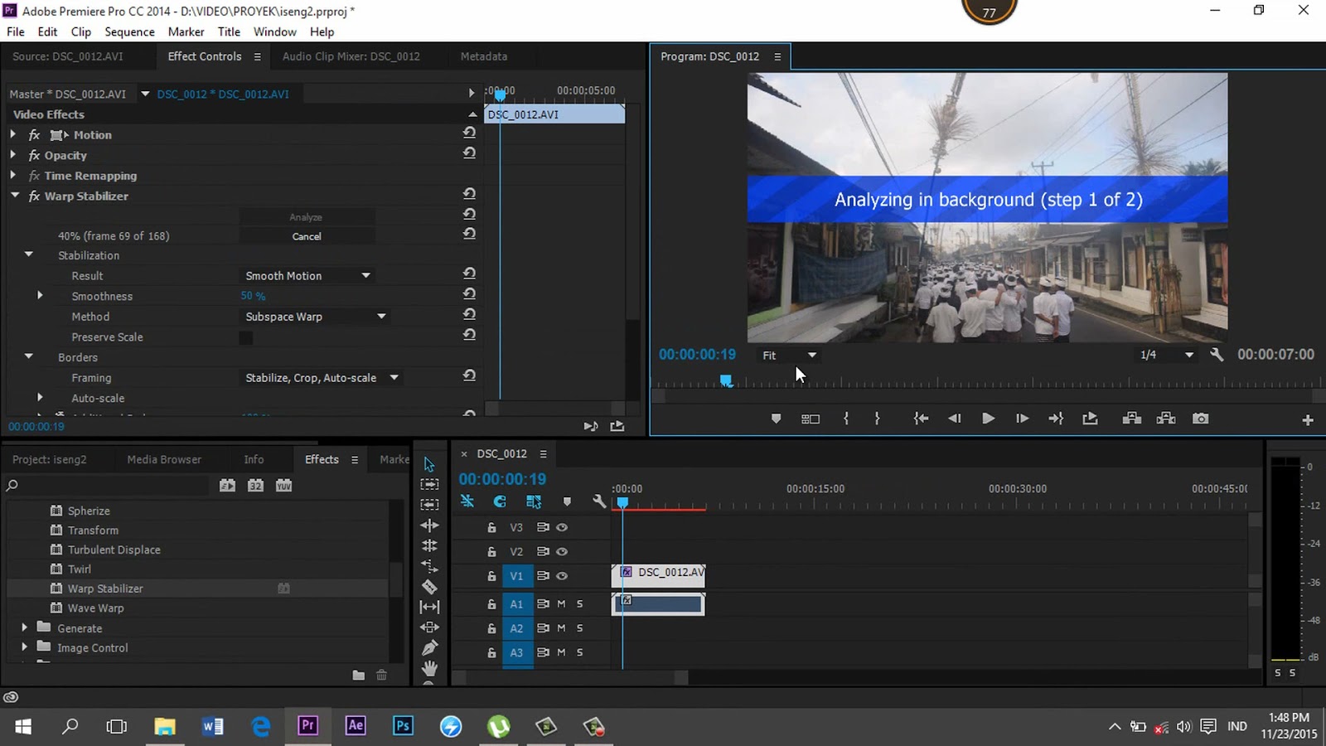Click the Export Frame camera icon
This screenshot has height=746, width=1326.
coord(1200,419)
